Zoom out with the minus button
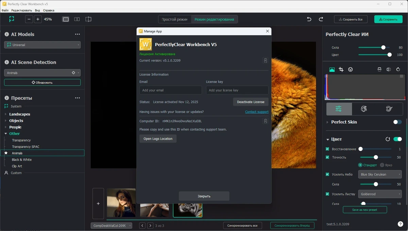 (x=29, y=19)
